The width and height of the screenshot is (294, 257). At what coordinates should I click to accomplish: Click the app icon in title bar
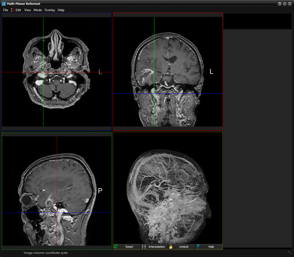point(4,4)
